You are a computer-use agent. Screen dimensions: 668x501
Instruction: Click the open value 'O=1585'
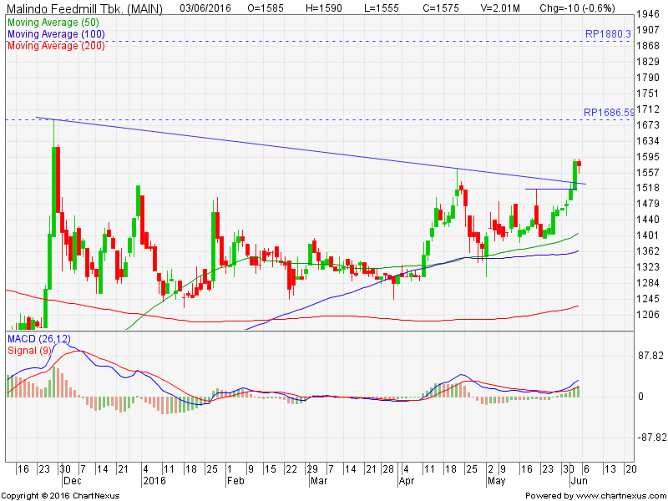pyautogui.click(x=266, y=8)
